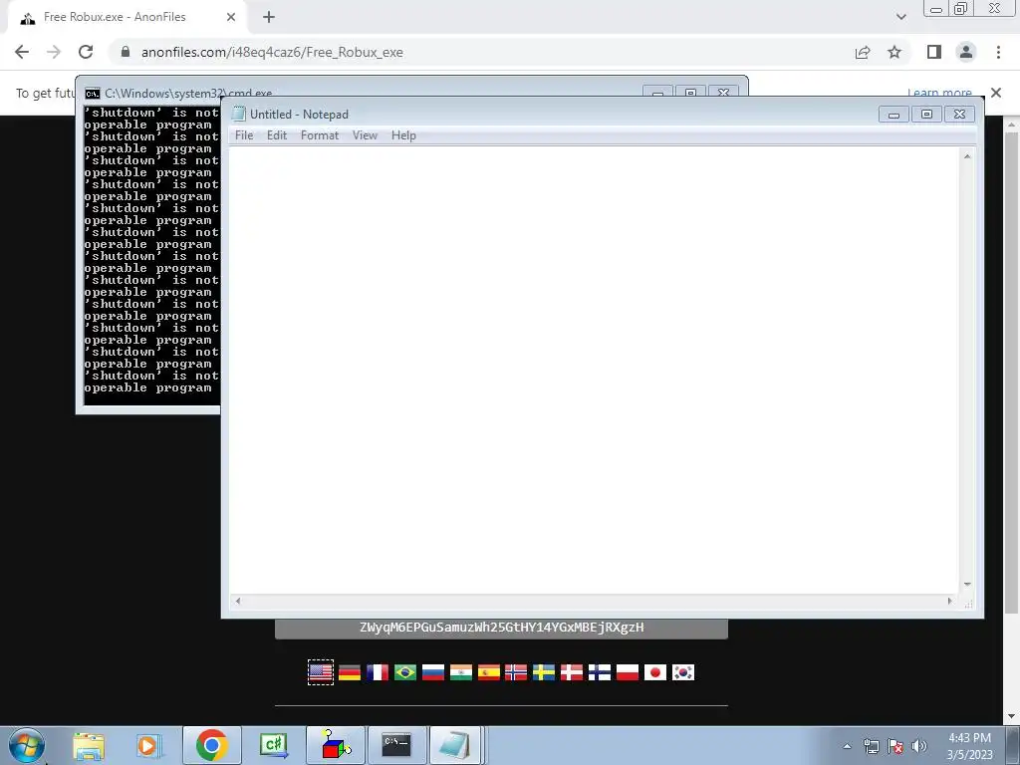This screenshot has width=1020, height=765.
Task: View site information lock icon
Action: [126, 52]
